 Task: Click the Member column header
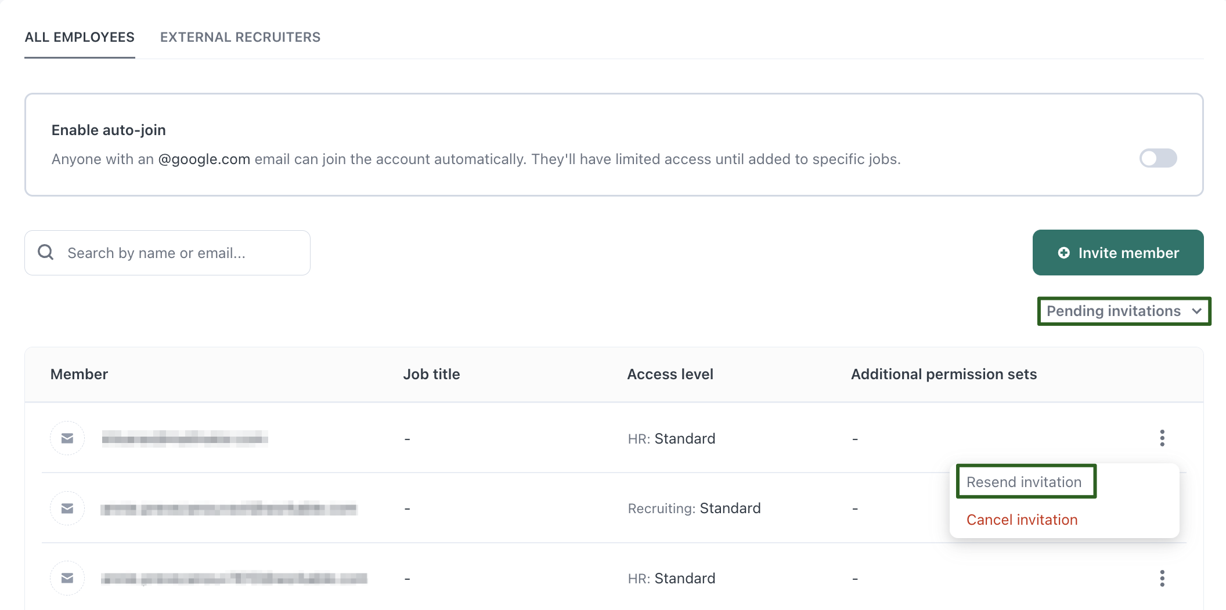tap(79, 374)
